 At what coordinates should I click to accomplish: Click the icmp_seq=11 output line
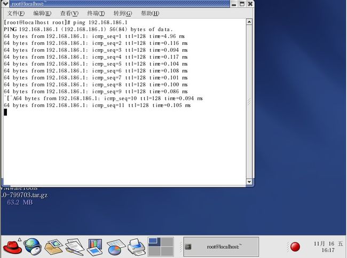[x=97, y=105]
